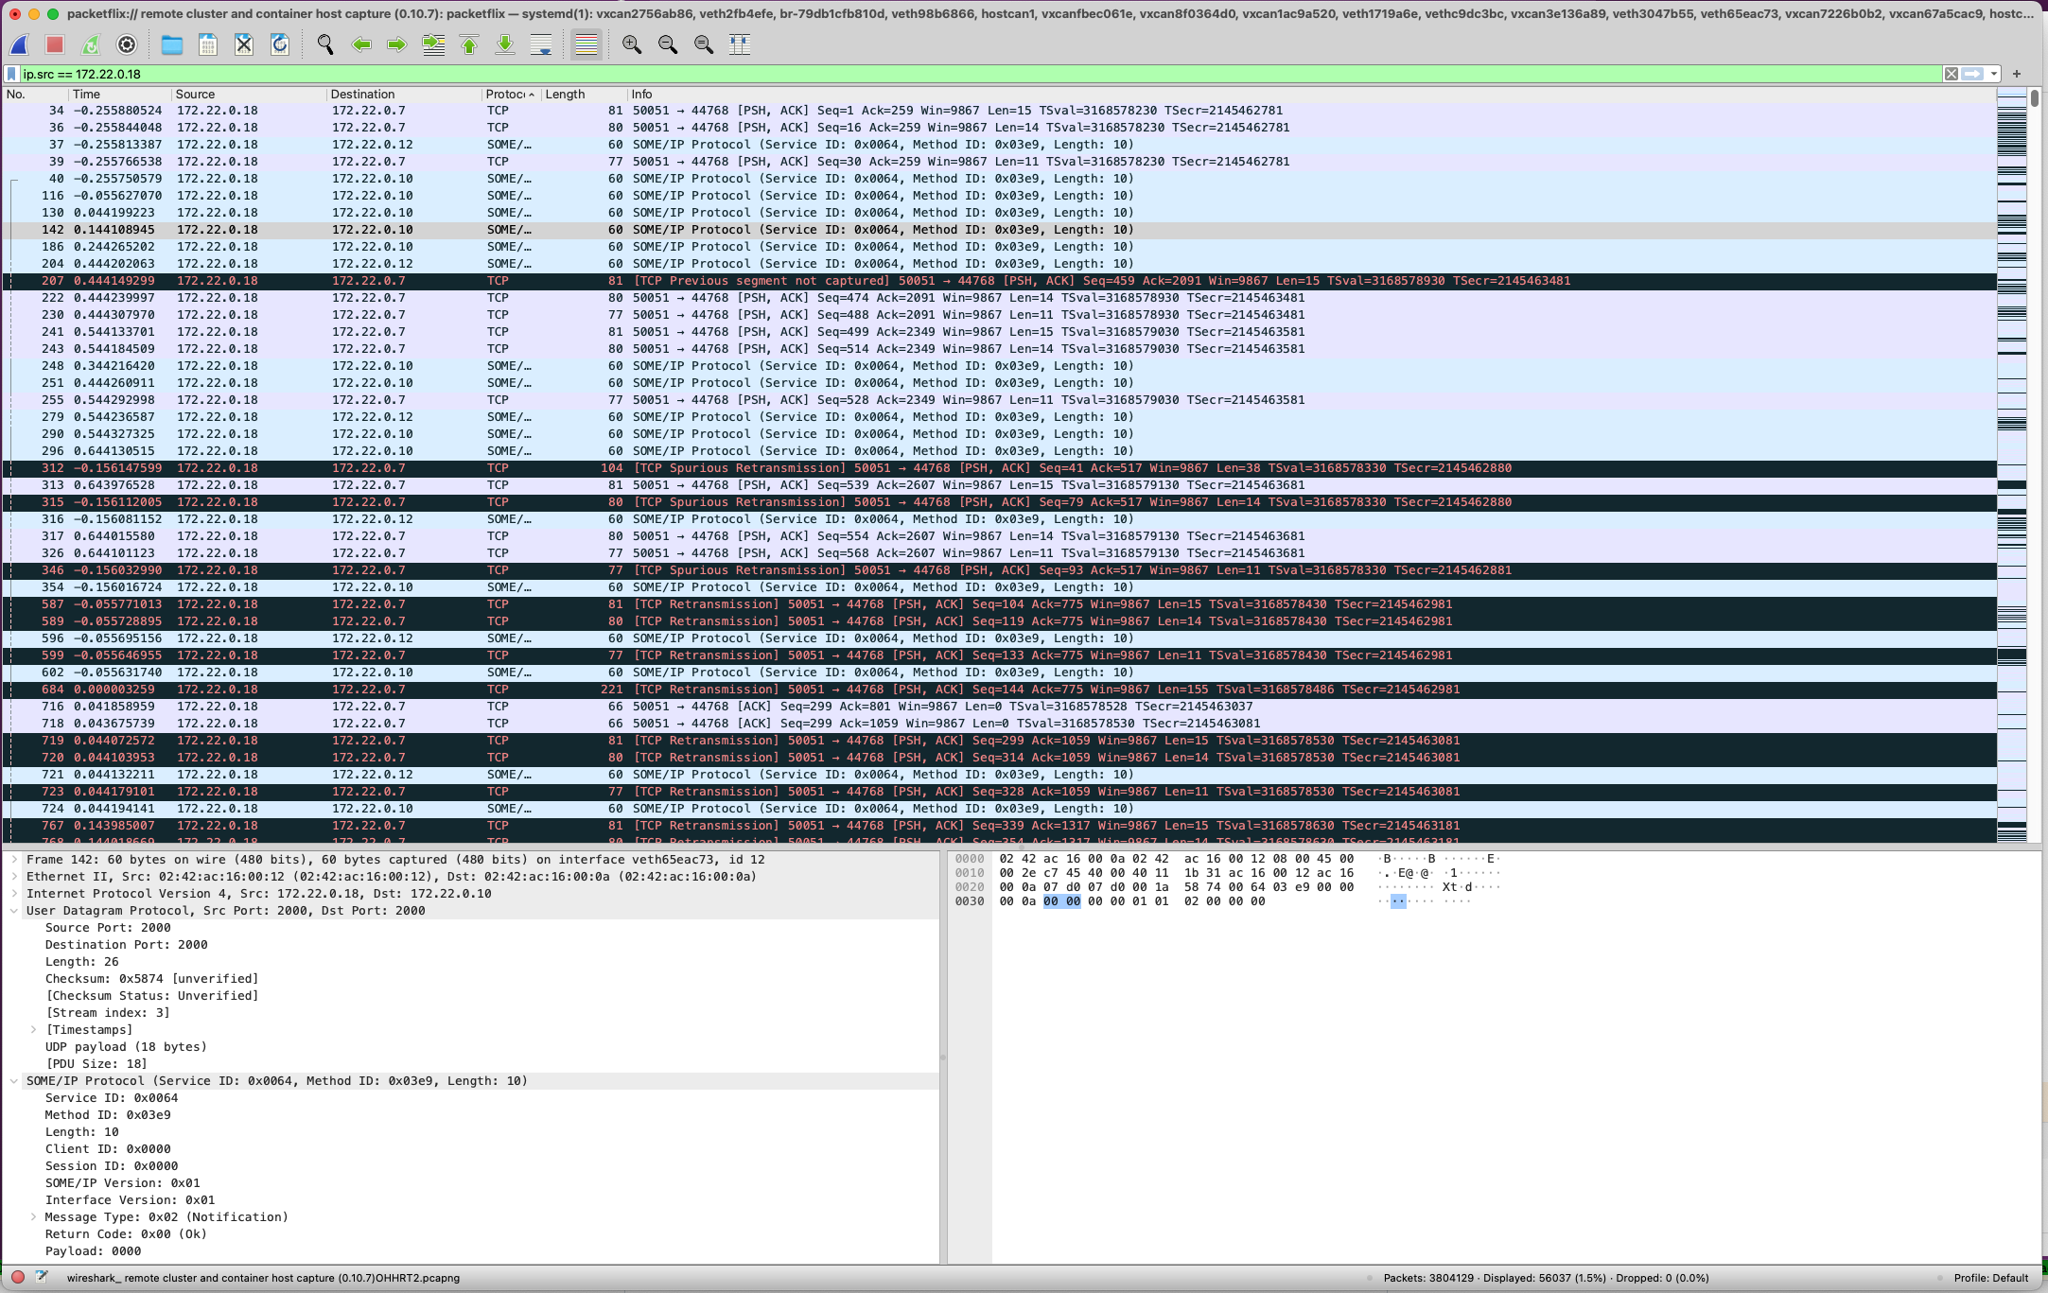Open capture options gear icon
Screen dimensions: 2048x1293
coord(127,44)
